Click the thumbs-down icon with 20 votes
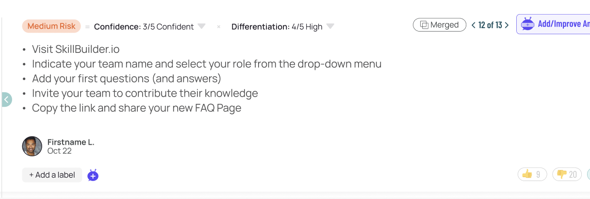This screenshot has width=590, height=199. [x=561, y=174]
